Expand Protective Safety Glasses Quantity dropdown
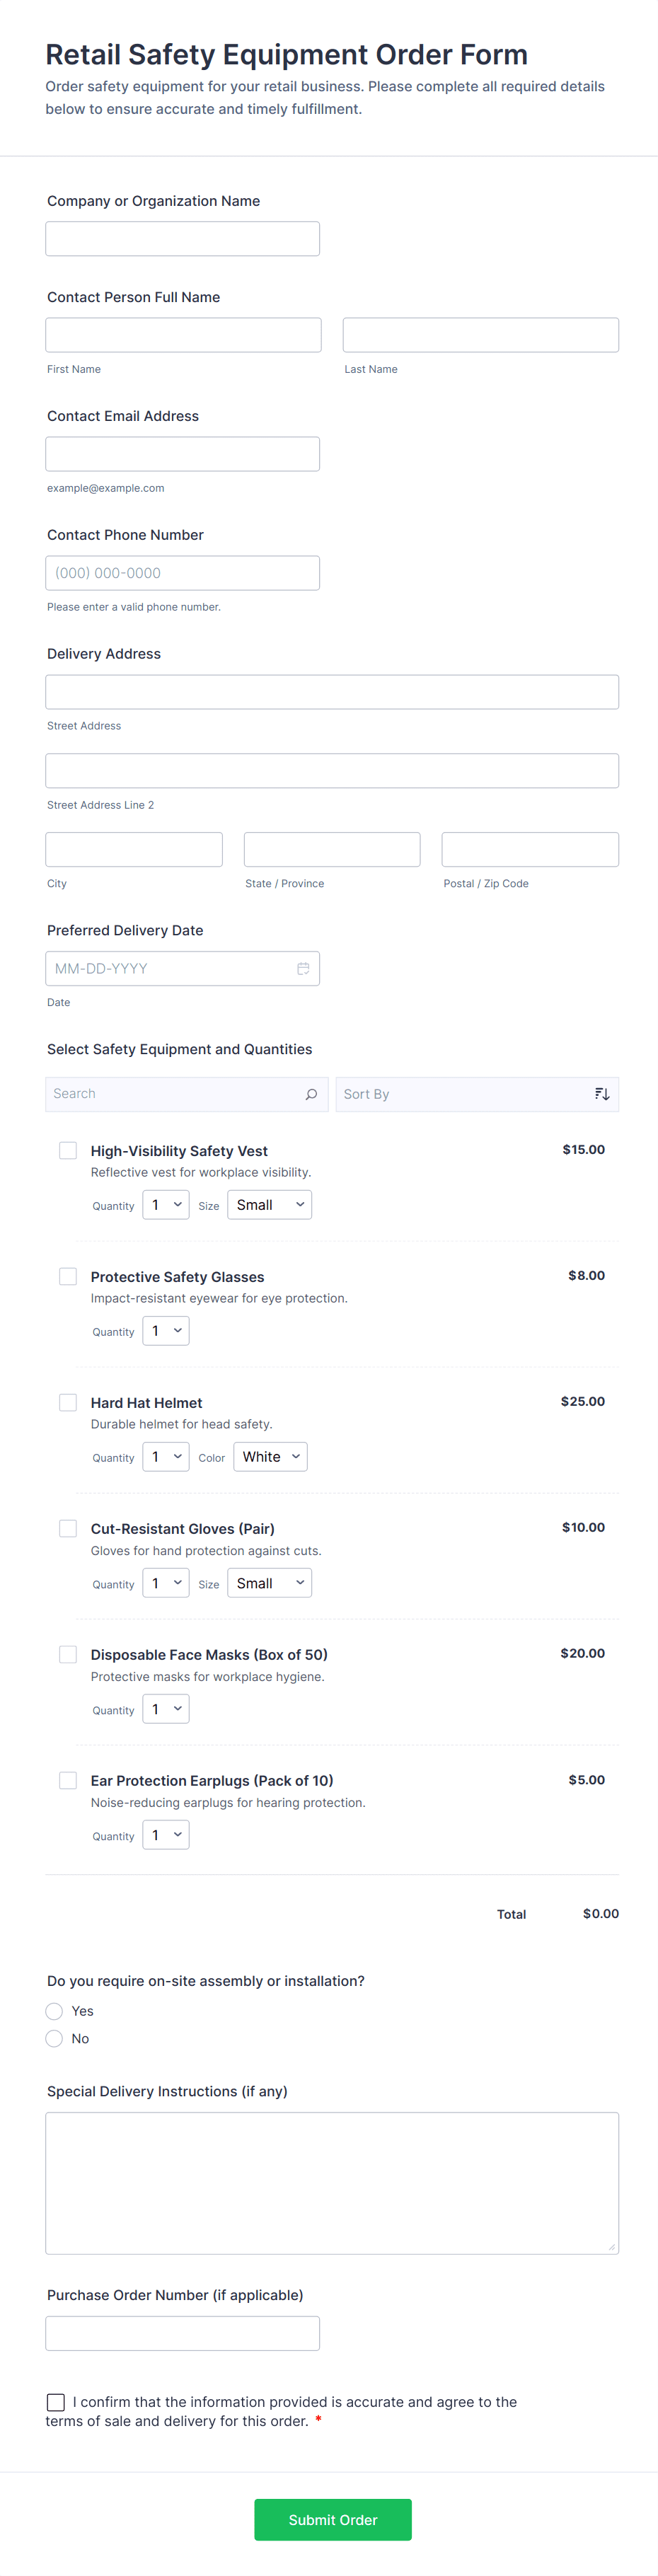Image resolution: width=658 pixels, height=2576 pixels. point(166,1331)
